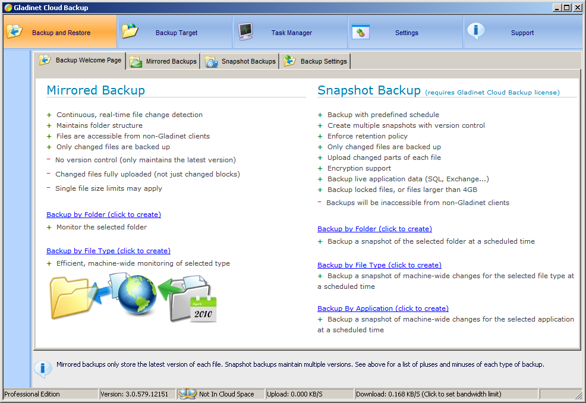Viewport: 586px width, 403px height.
Task: Click the requires Gladinet Cloud Backup license note
Action: pyautogui.click(x=492, y=92)
